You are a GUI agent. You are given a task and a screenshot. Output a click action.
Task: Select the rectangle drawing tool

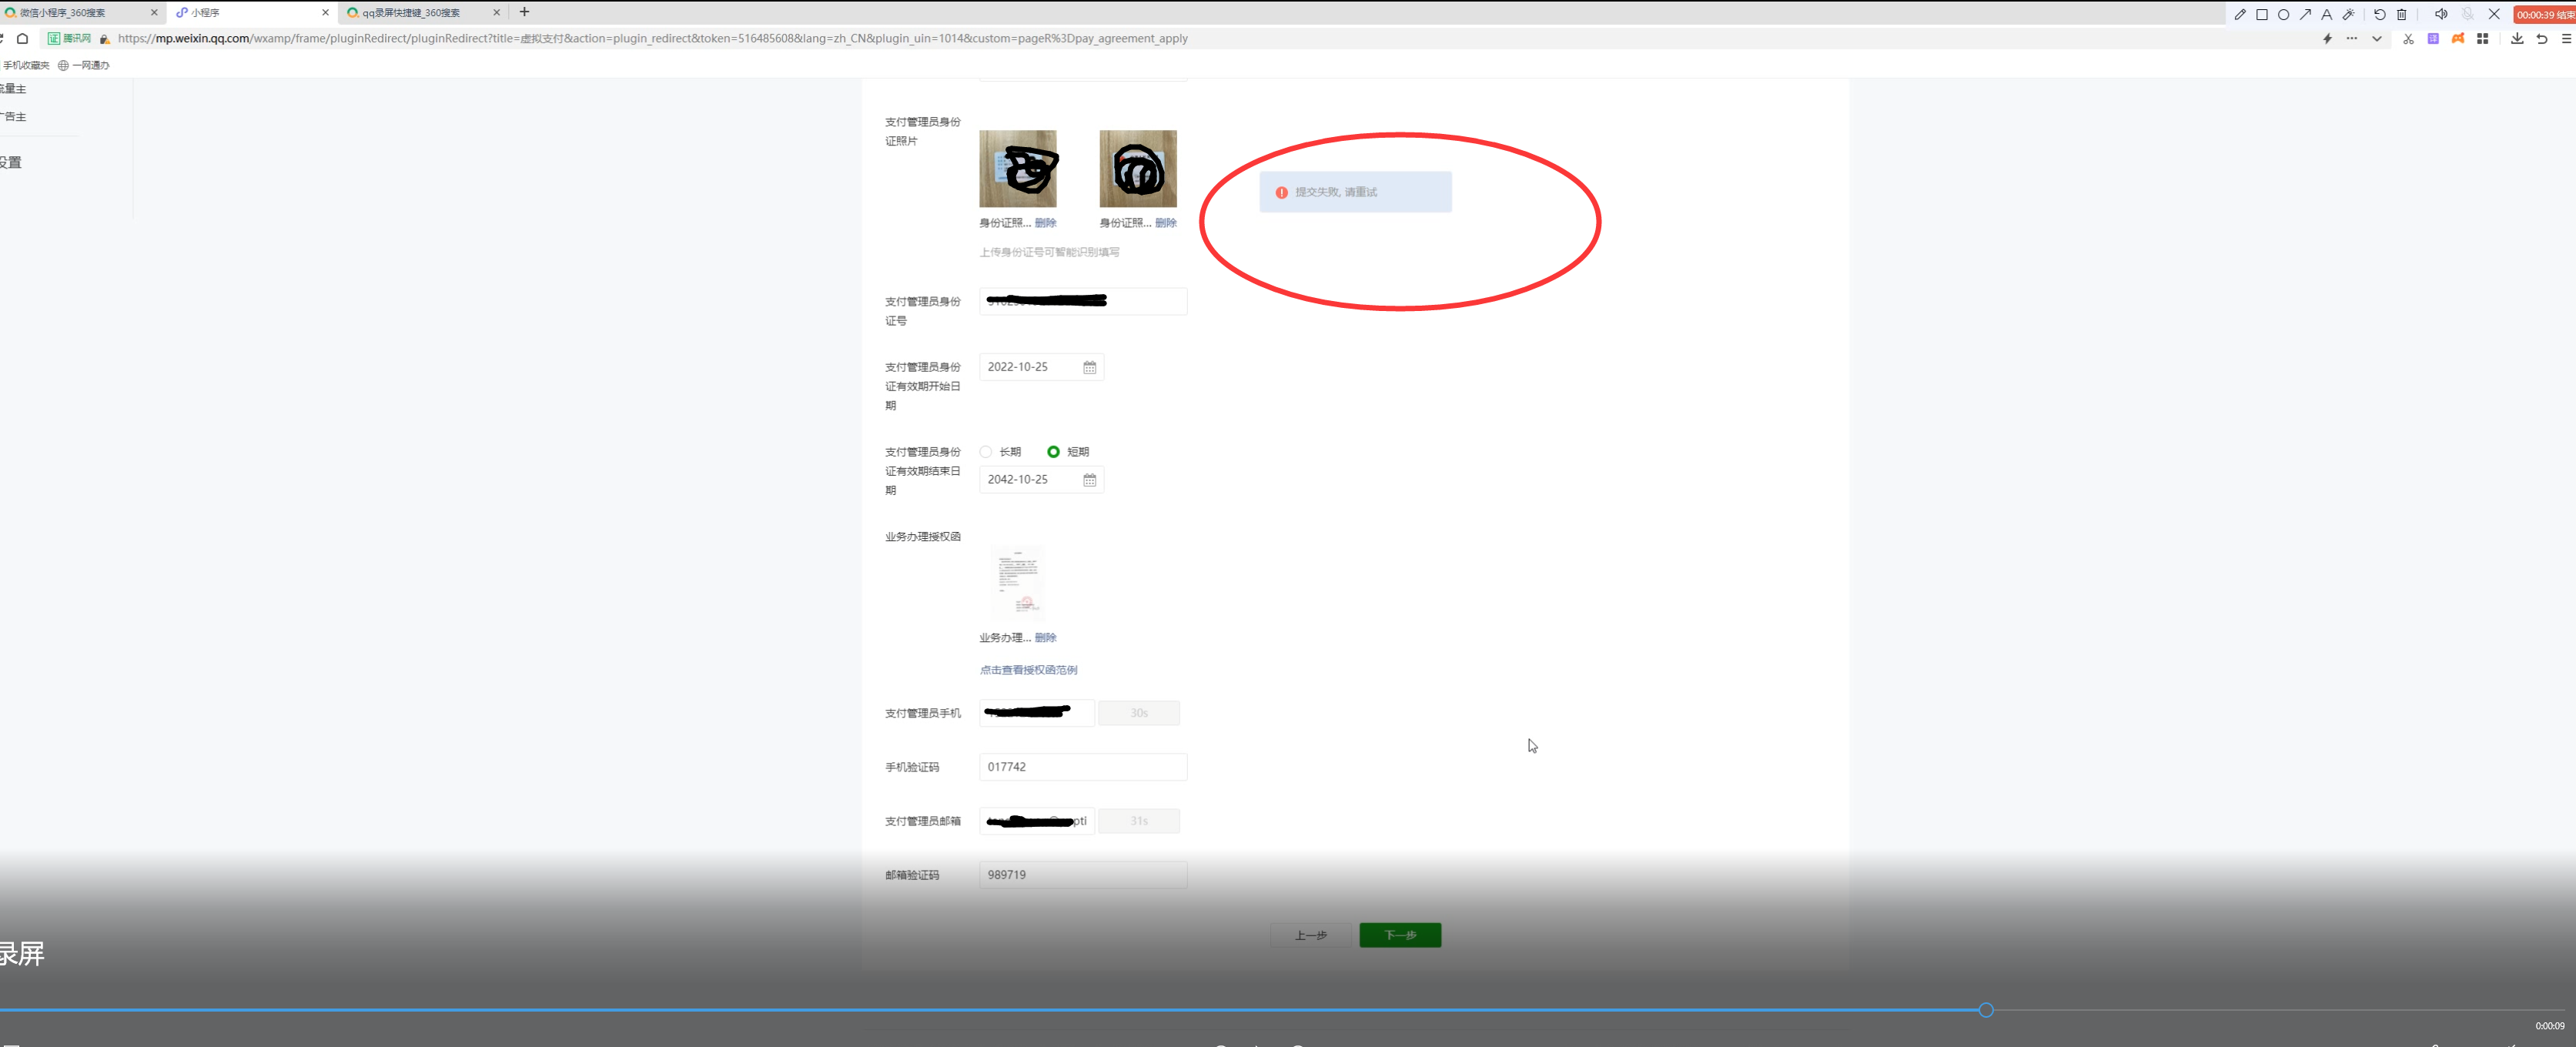click(x=2262, y=14)
